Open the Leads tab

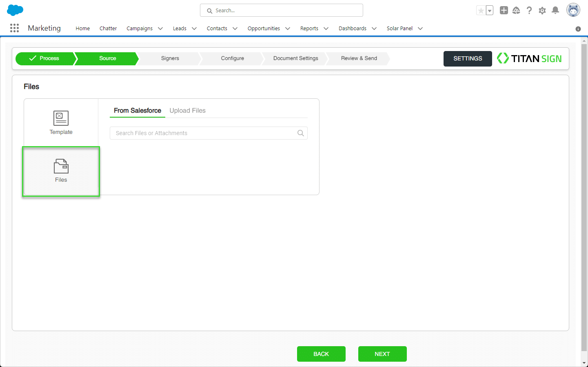(x=180, y=28)
